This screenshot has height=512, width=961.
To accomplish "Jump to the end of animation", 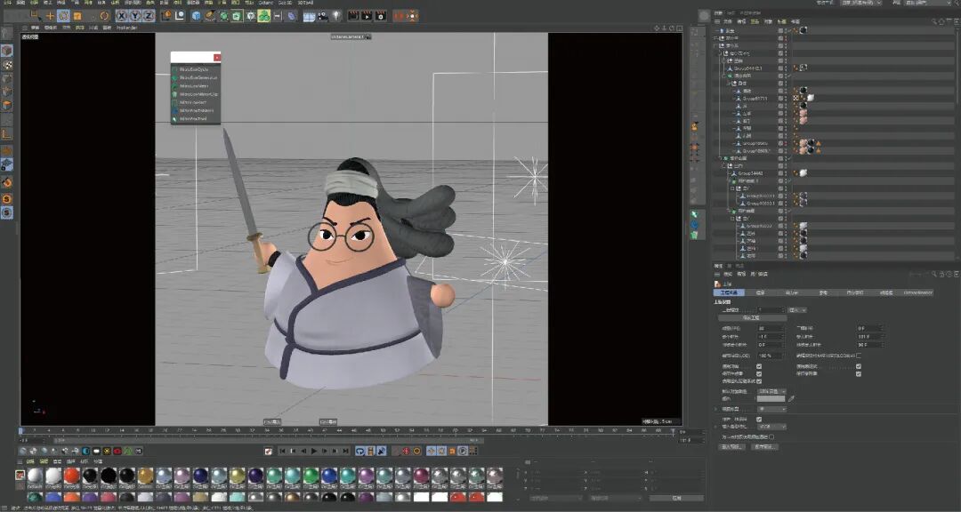I will 345,451.
